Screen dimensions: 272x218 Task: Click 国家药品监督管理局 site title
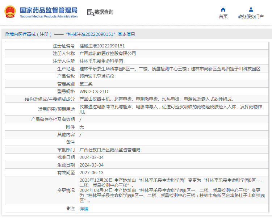click(x=49, y=10)
